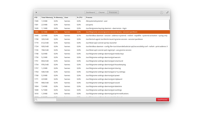Sort by Process column header
The width and height of the screenshot is (204, 115).
click(89, 17)
